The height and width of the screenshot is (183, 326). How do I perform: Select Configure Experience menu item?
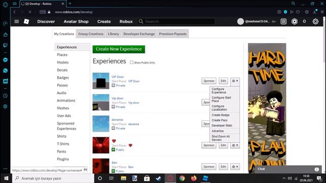(224, 90)
